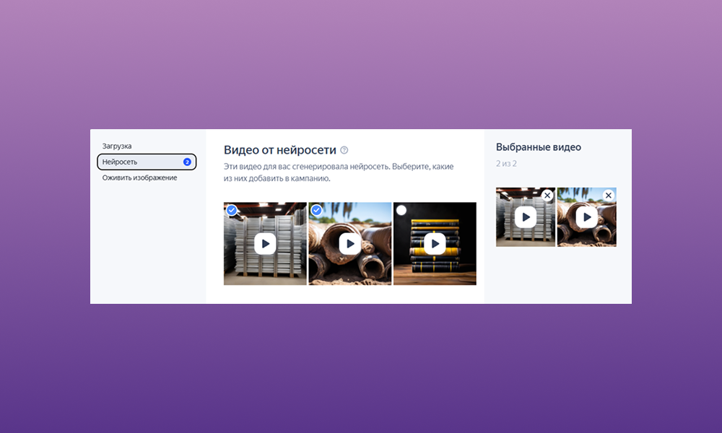
Task: Click the bottom edge of the selected pipes thumbnail
Action: [x=587, y=243]
